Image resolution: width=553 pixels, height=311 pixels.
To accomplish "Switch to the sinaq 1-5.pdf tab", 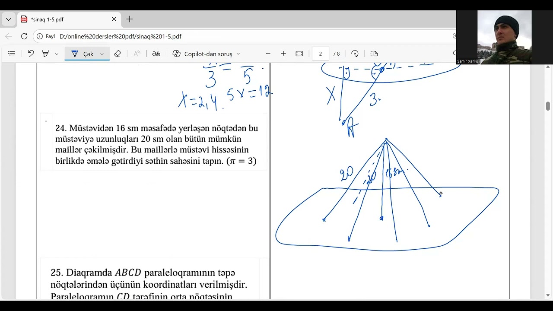I will (70, 19).
